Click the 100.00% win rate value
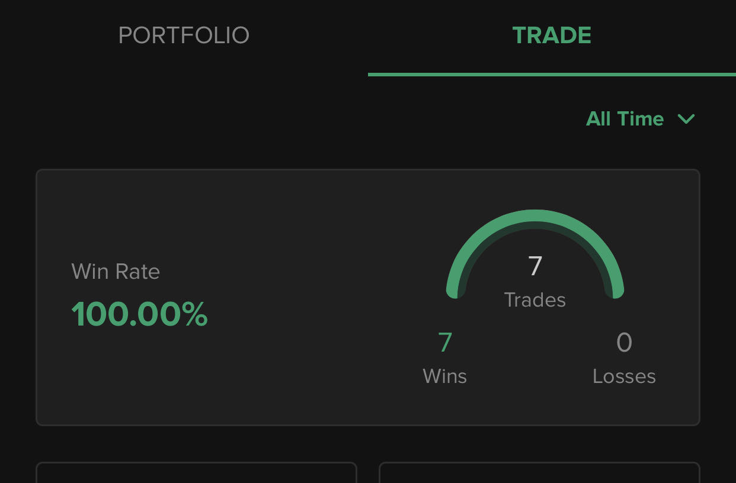This screenshot has height=483, width=736. [x=139, y=314]
